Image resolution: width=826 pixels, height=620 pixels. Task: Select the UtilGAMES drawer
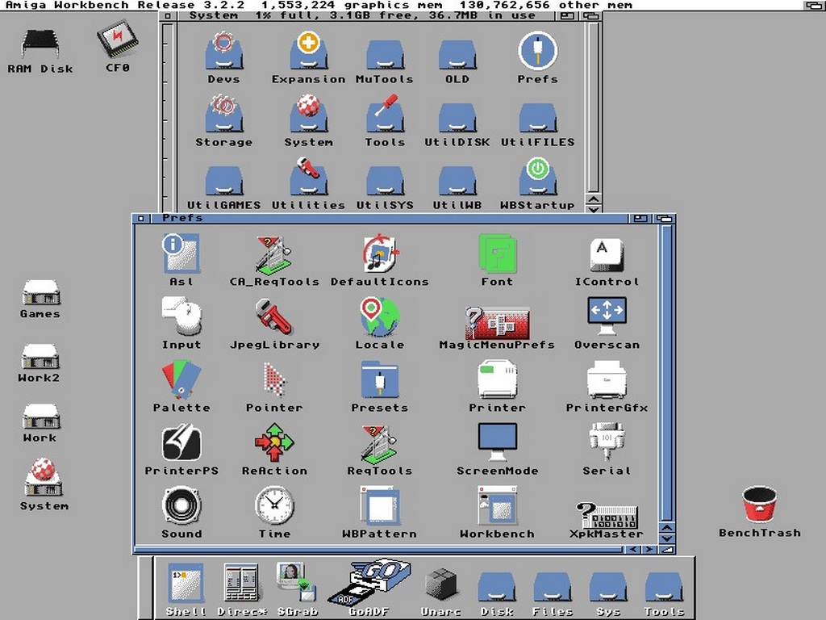point(223,181)
